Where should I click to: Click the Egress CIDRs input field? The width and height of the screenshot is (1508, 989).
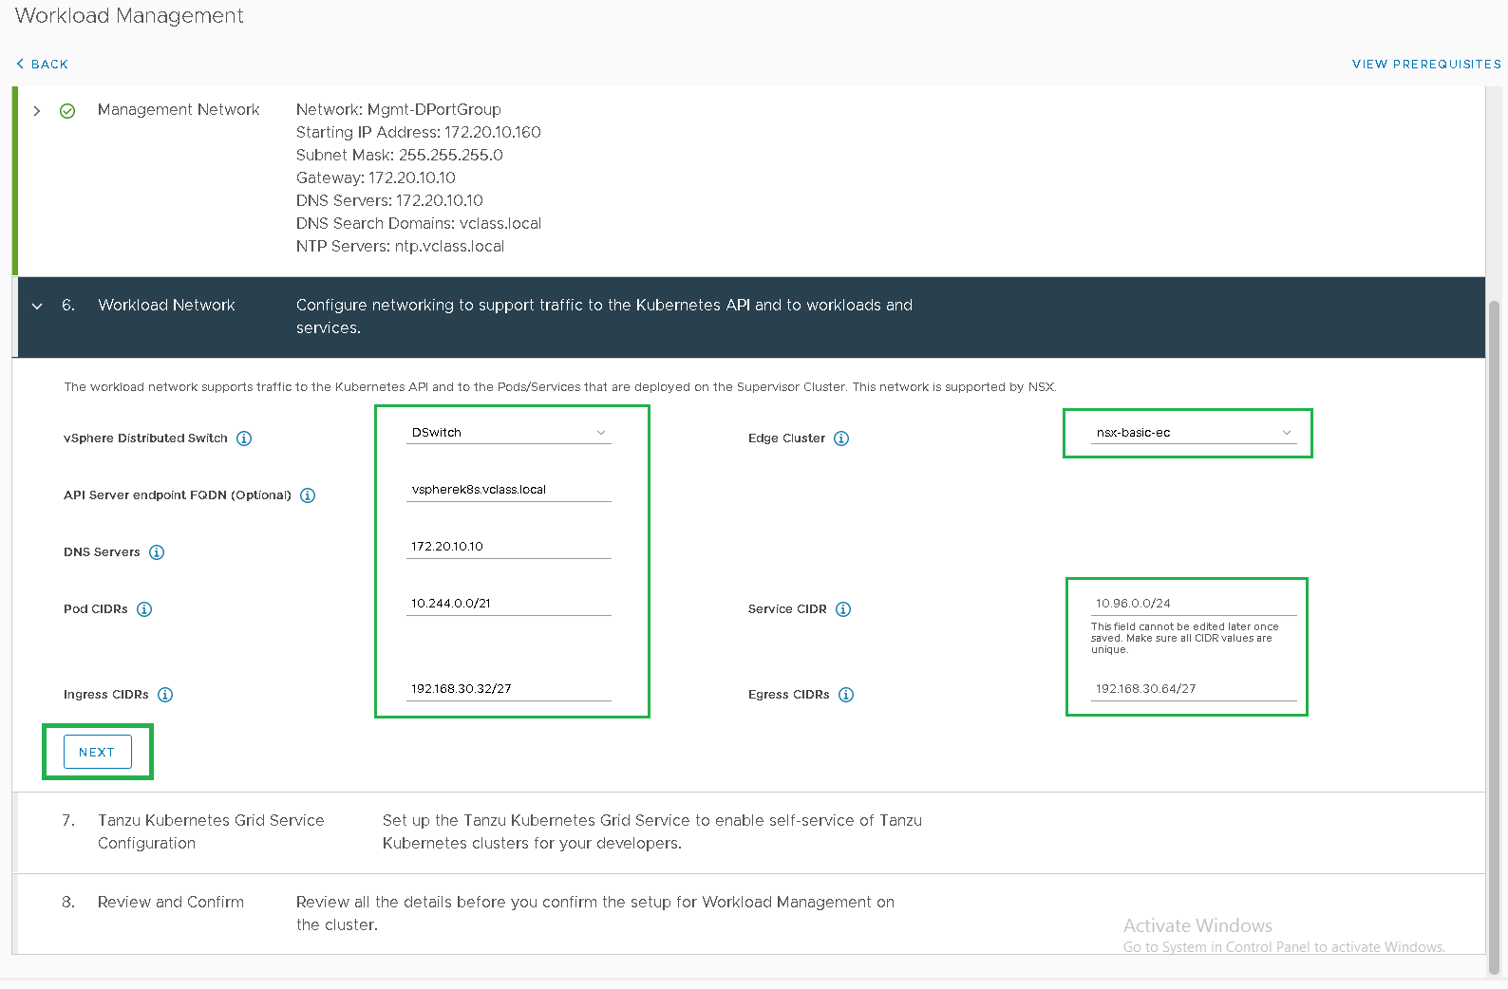pos(1193,689)
